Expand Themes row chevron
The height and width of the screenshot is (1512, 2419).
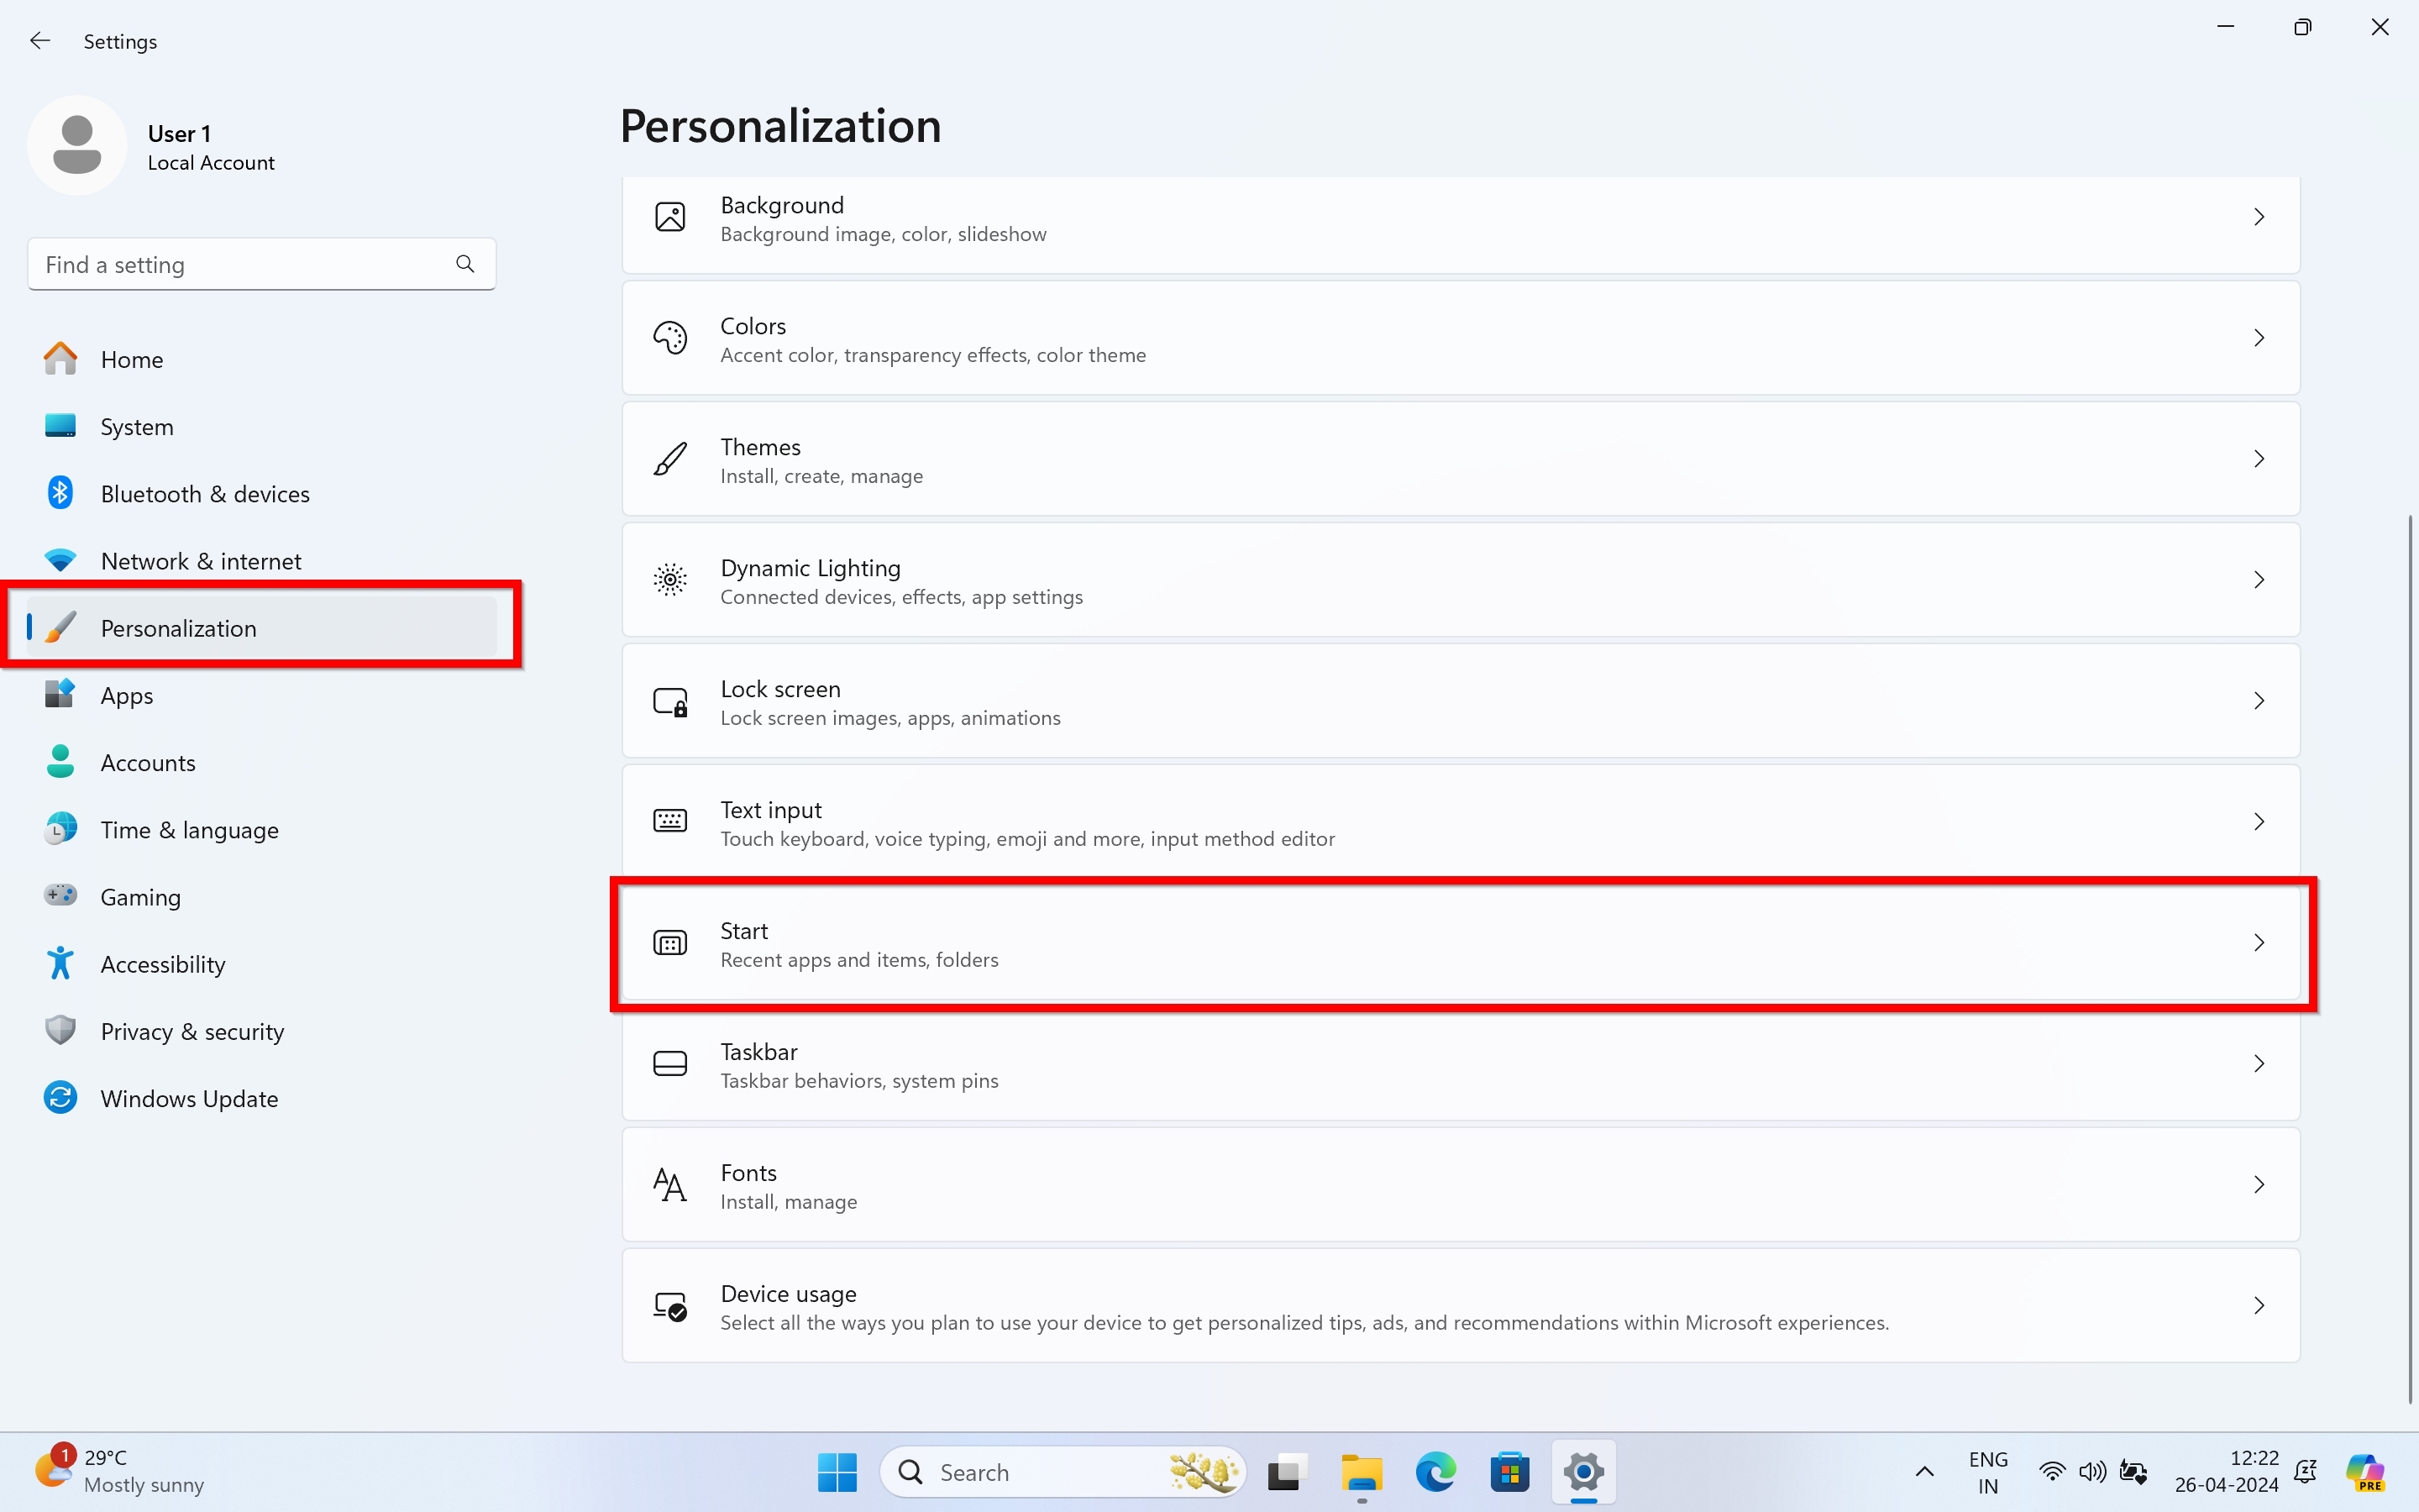tap(2258, 459)
